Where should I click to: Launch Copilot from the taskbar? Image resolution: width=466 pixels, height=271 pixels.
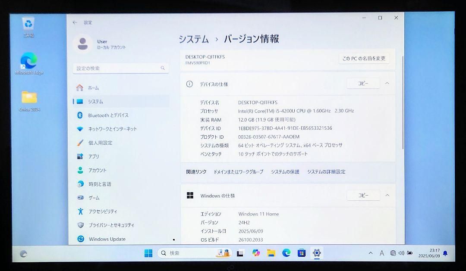[x=256, y=253]
